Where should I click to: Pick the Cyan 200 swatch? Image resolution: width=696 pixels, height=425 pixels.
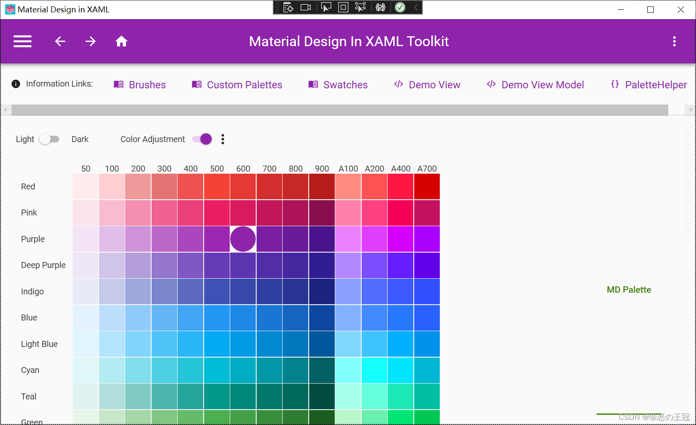tap(138, 370)
